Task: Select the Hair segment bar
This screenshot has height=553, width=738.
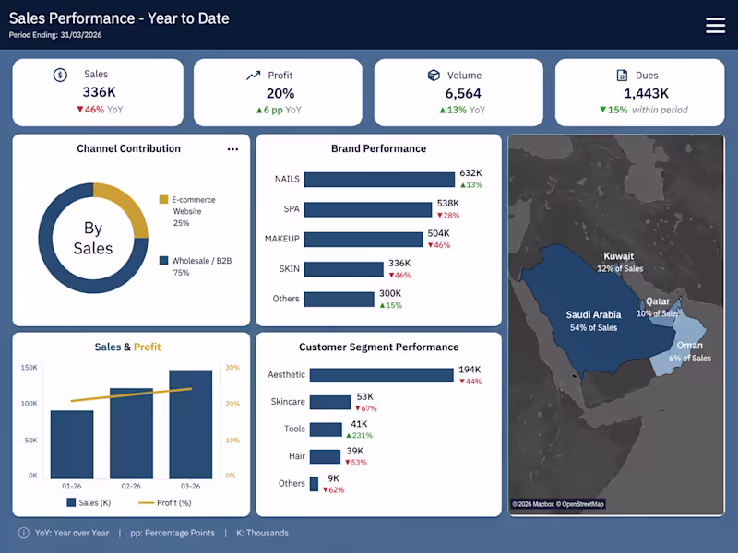Action: (x=325, y=456)
